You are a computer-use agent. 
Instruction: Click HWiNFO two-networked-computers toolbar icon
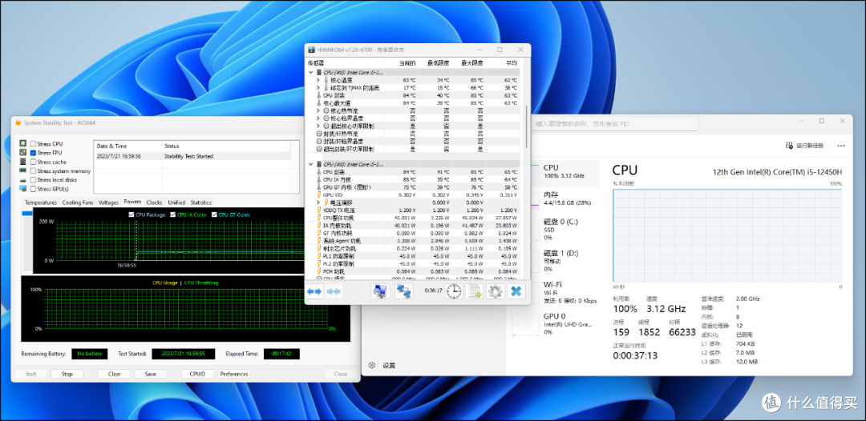pos(403,291)
